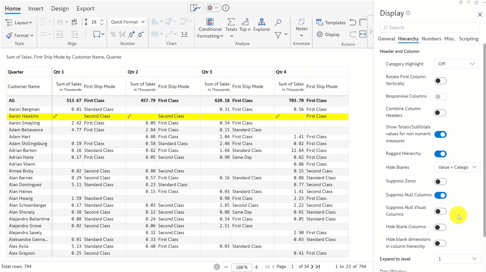
Task: Click the undo arrow icon
Action: (x=353, y=22)
